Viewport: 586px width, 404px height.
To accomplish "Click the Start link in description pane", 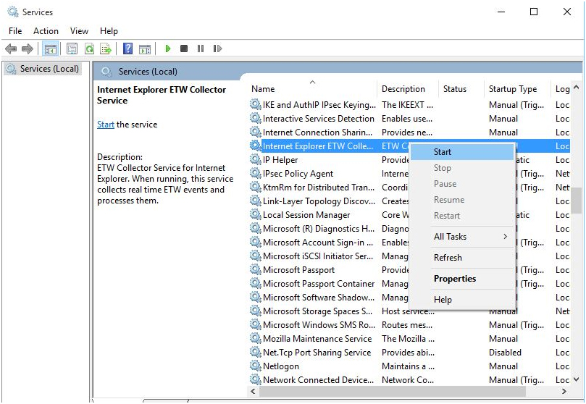I will [105, 125].
